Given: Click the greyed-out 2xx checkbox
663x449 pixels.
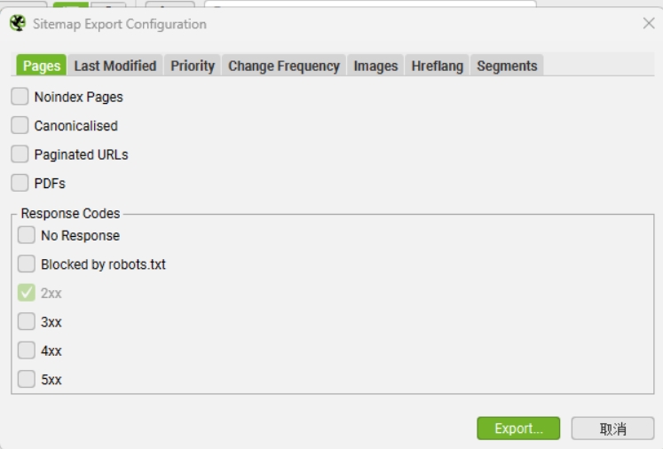Looking at the screenshot, I should click(x=27, y=293).
